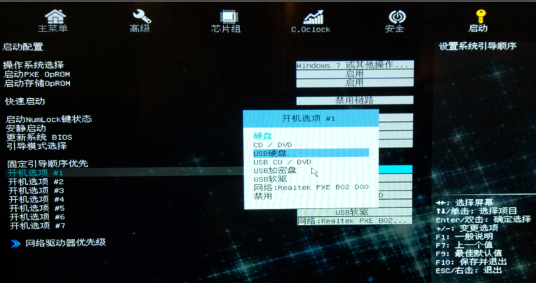This screenshot has width=536, height=283.
Task: Select the 芯片组 chip icon
Action: click(227, 17)
